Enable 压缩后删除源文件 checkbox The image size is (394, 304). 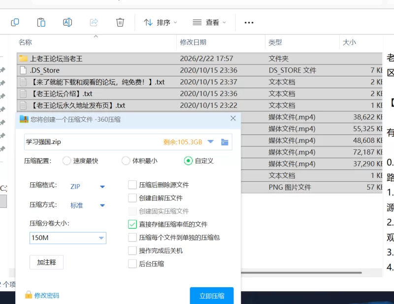pos(132,185)
